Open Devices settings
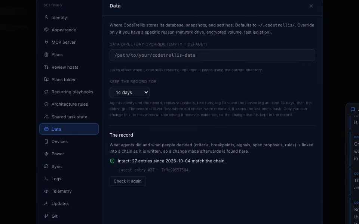The width and height of the screenshot is (359, 224). tap(69, 141)
